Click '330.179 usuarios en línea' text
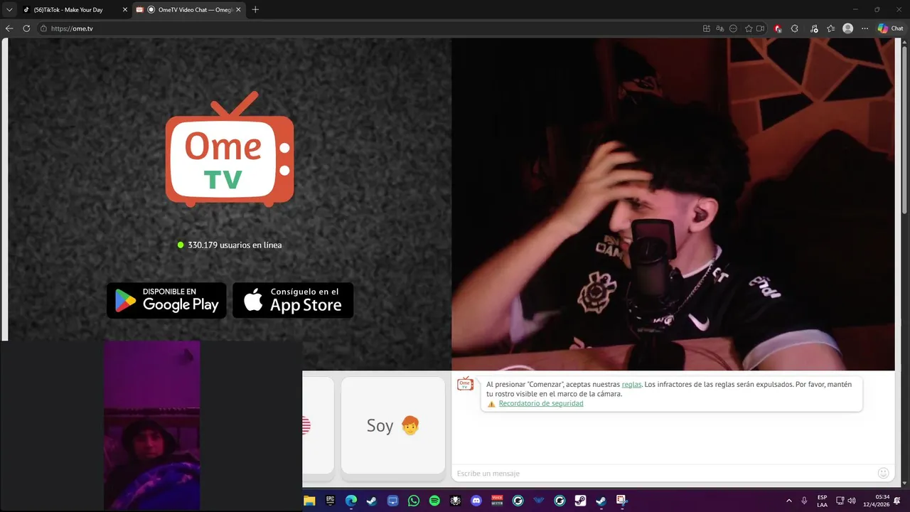910x512 pixels. [x=235, y=245]
